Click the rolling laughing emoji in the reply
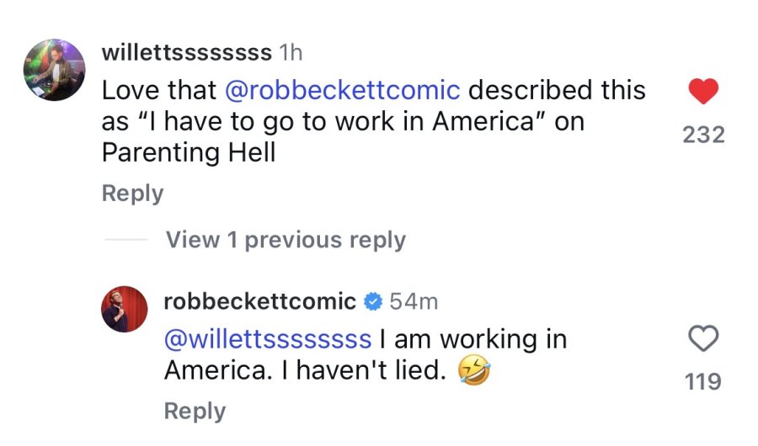Viewport: 758px width, 446px height. click(x=474, y=370)
